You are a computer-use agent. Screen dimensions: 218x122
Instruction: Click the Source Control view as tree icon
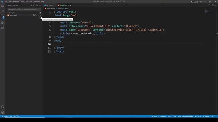tap(31, 5)
